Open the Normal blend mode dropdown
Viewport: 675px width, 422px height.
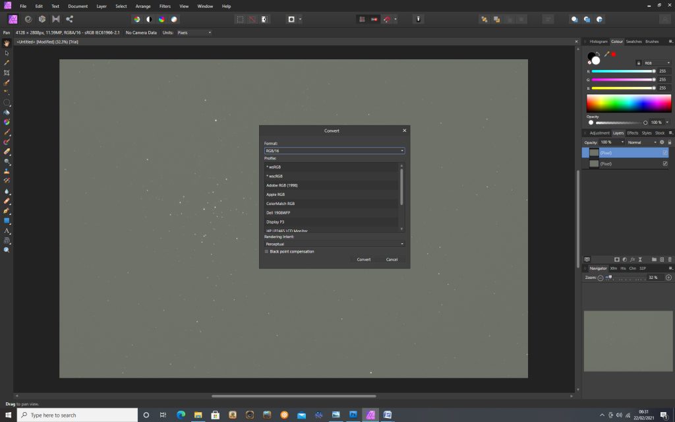pos(641,142)
